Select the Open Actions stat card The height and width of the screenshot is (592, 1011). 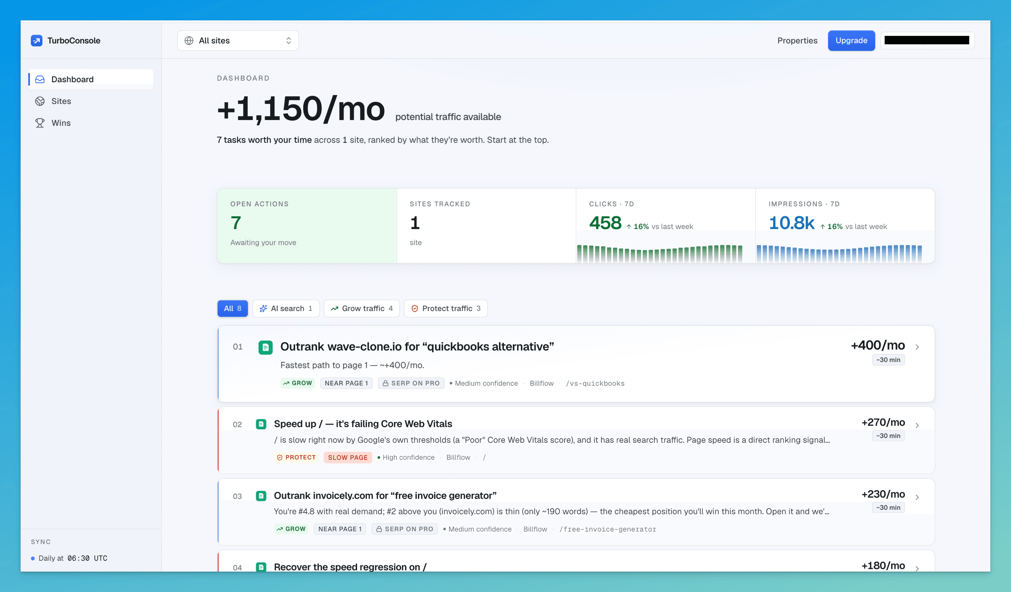click(307, 226)
